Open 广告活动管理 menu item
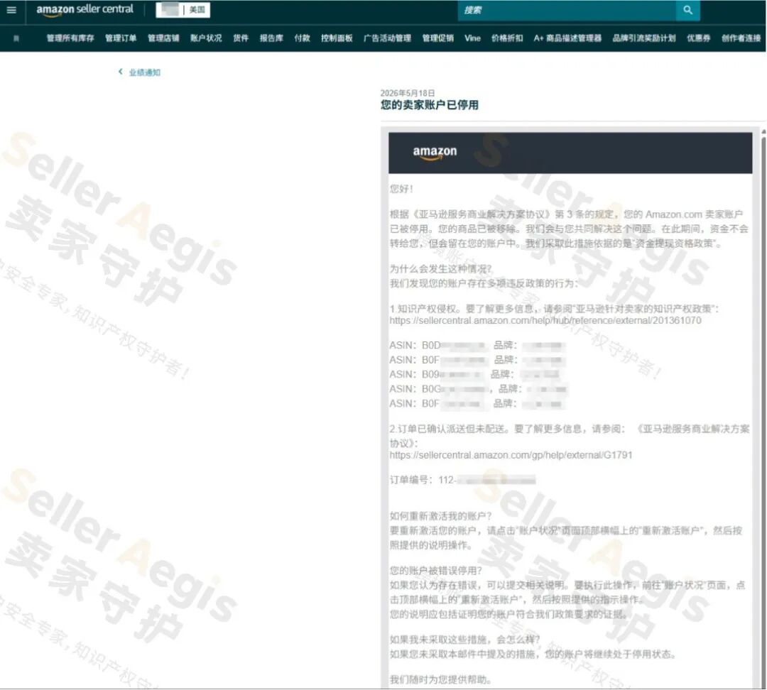 click(x=388, y=38)
